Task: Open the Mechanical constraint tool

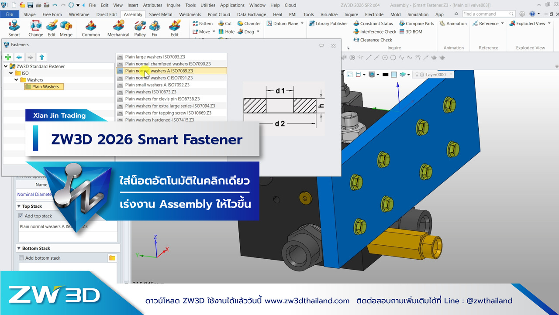Action: (x=118, y=28)
